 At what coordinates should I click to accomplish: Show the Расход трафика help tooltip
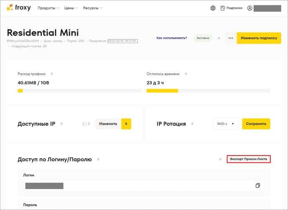pos(51,74)
